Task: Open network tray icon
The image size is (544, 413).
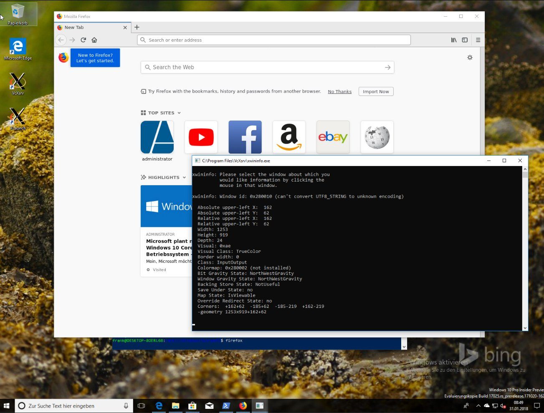Action: (495, 405)
